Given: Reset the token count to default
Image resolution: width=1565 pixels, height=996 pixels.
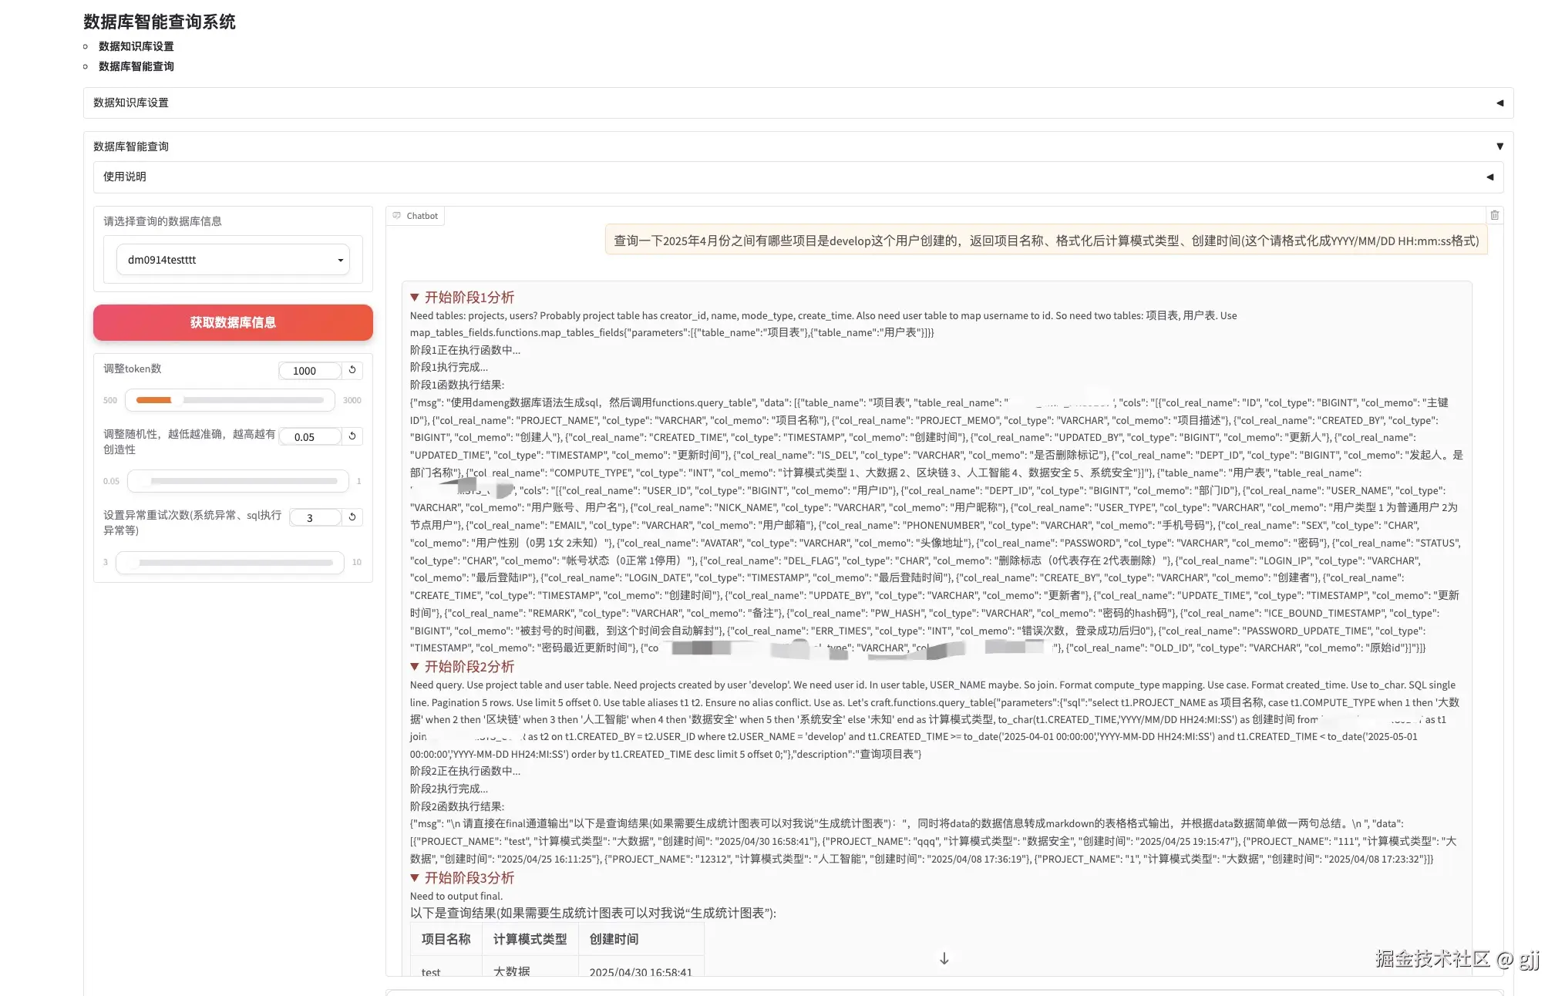Looking at the screenshot, I should pos(352,370).
